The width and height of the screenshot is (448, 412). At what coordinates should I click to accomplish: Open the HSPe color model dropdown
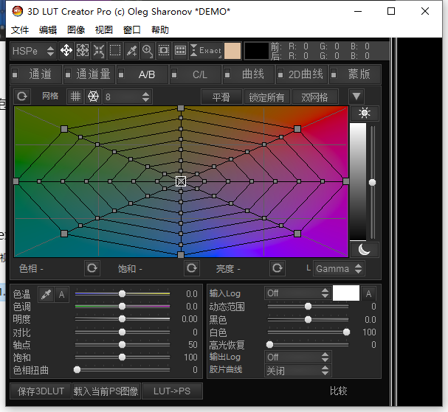pyautogui.click(x=33, y=51)
